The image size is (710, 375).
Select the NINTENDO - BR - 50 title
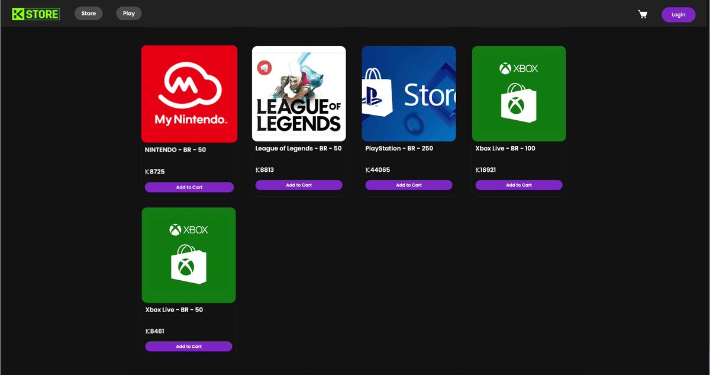pyautogui.click(x=176, y=150)
